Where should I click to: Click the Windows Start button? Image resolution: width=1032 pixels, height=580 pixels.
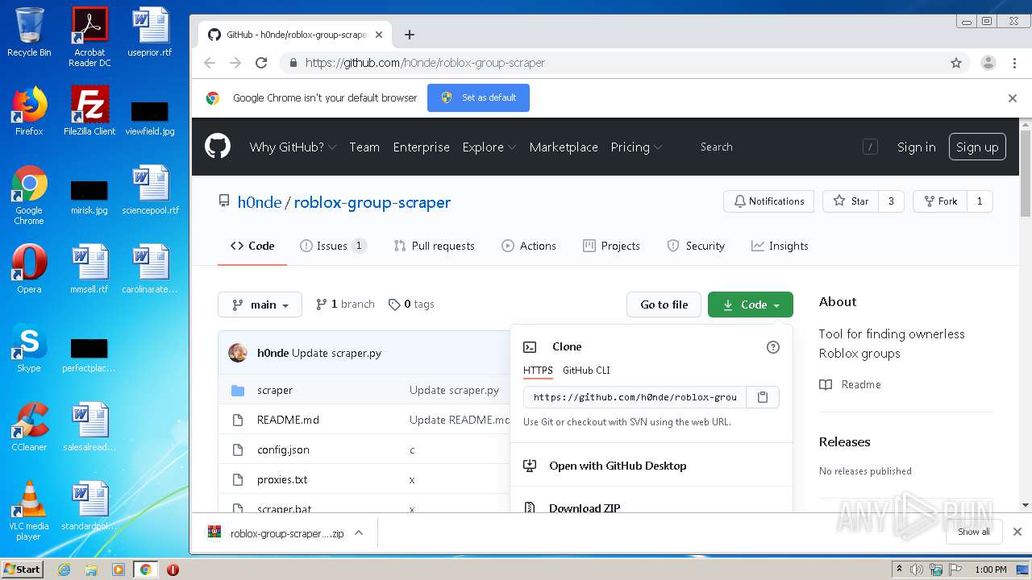[x=22, y=569]
